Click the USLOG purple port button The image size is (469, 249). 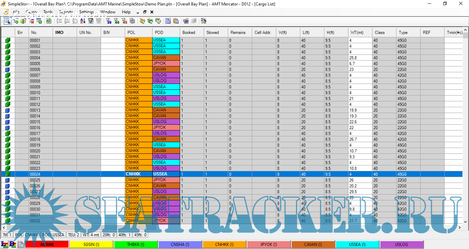(401, 245)
